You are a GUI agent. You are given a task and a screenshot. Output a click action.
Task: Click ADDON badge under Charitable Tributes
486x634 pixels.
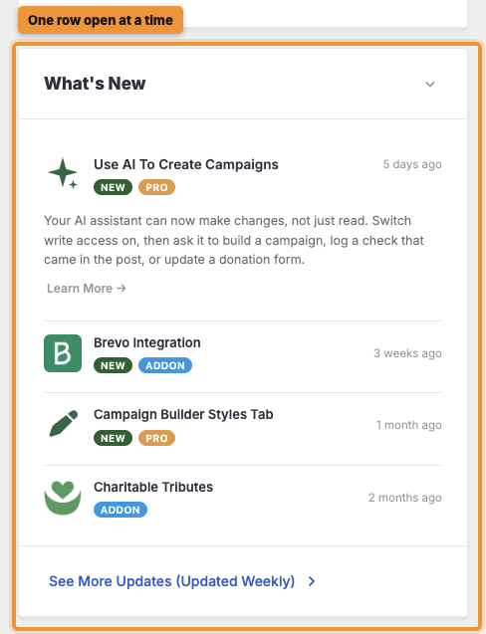pos(121,510)
